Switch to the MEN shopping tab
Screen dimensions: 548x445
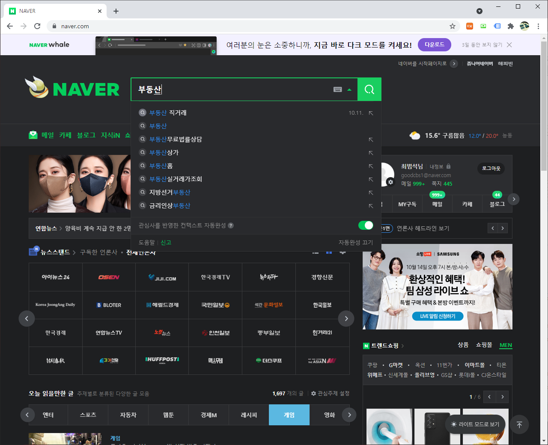click(x=506, y=345)
